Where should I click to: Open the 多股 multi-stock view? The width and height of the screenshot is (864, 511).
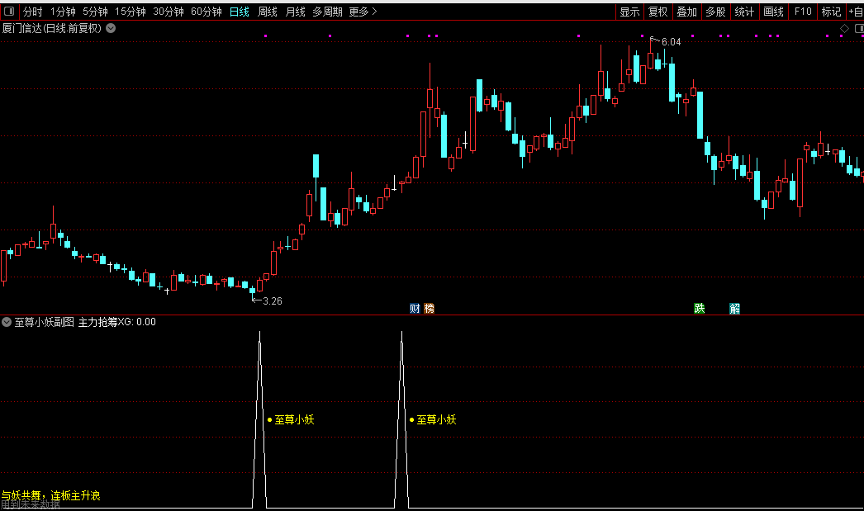[715, 12]
